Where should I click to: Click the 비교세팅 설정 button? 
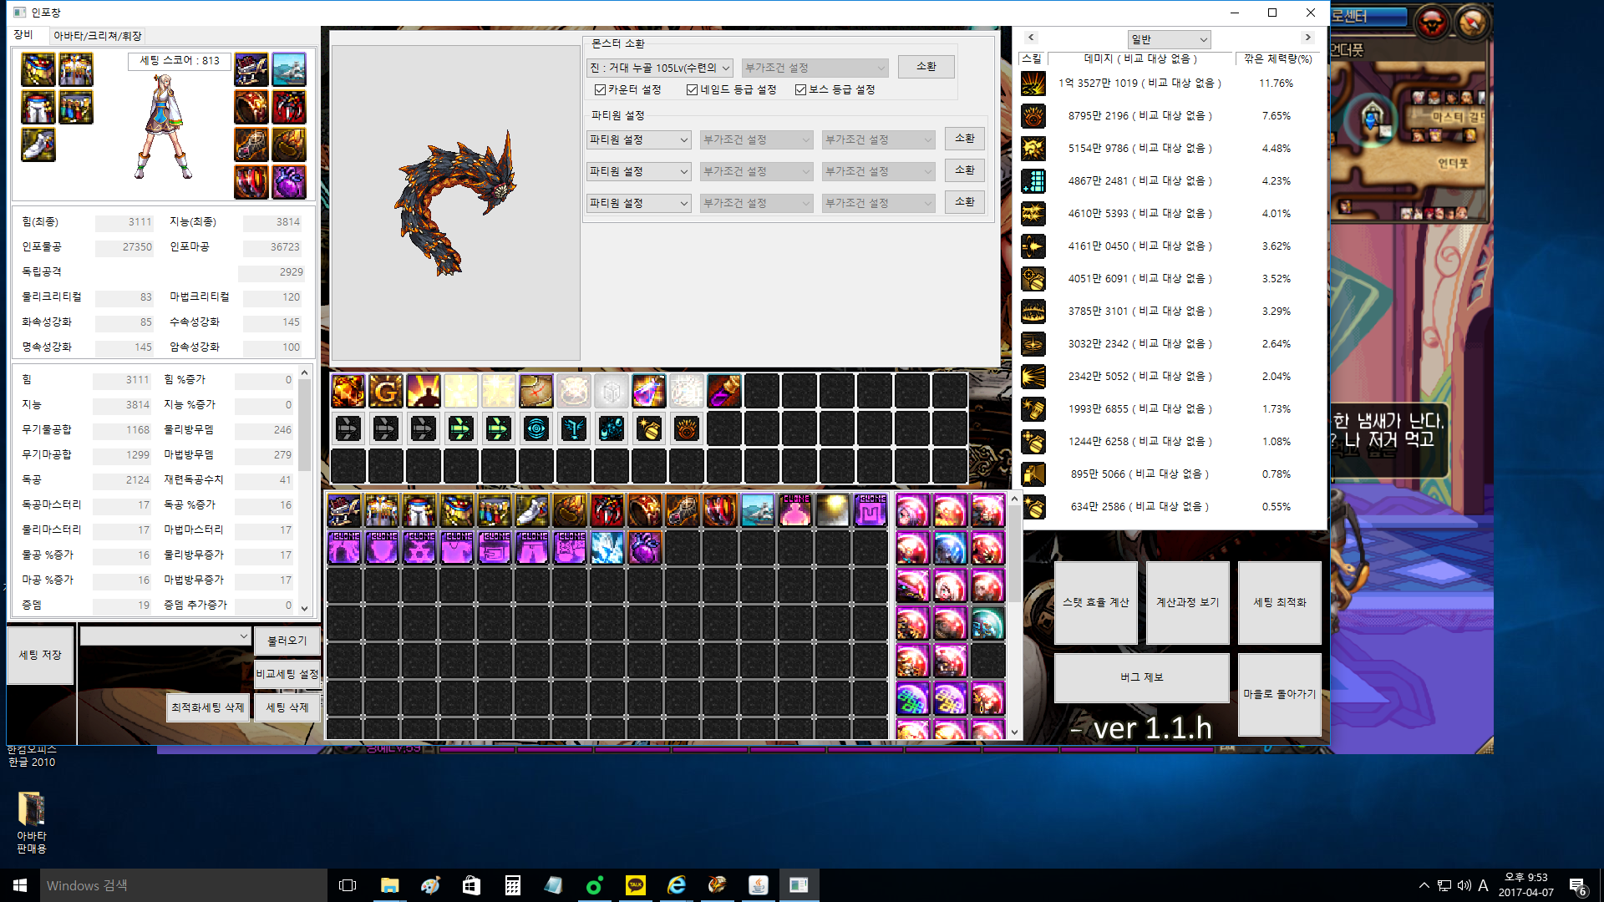tap(287, 674)
